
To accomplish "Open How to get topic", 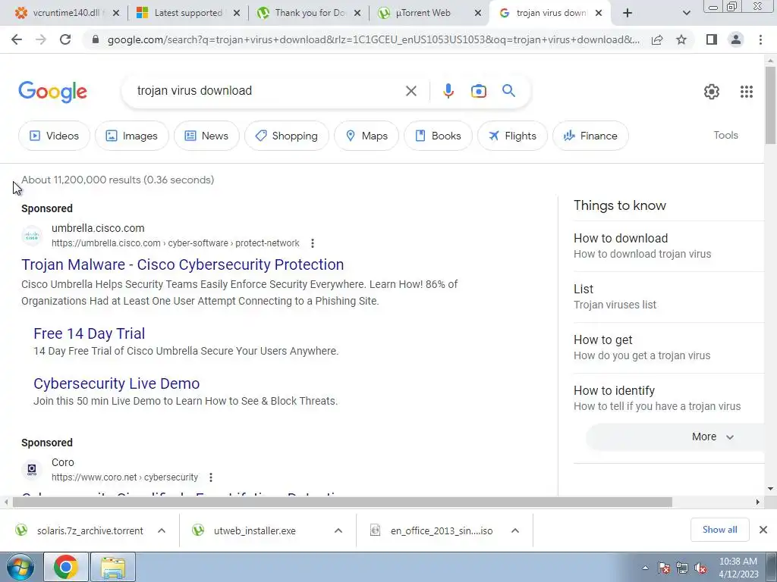I will [669, 347].
